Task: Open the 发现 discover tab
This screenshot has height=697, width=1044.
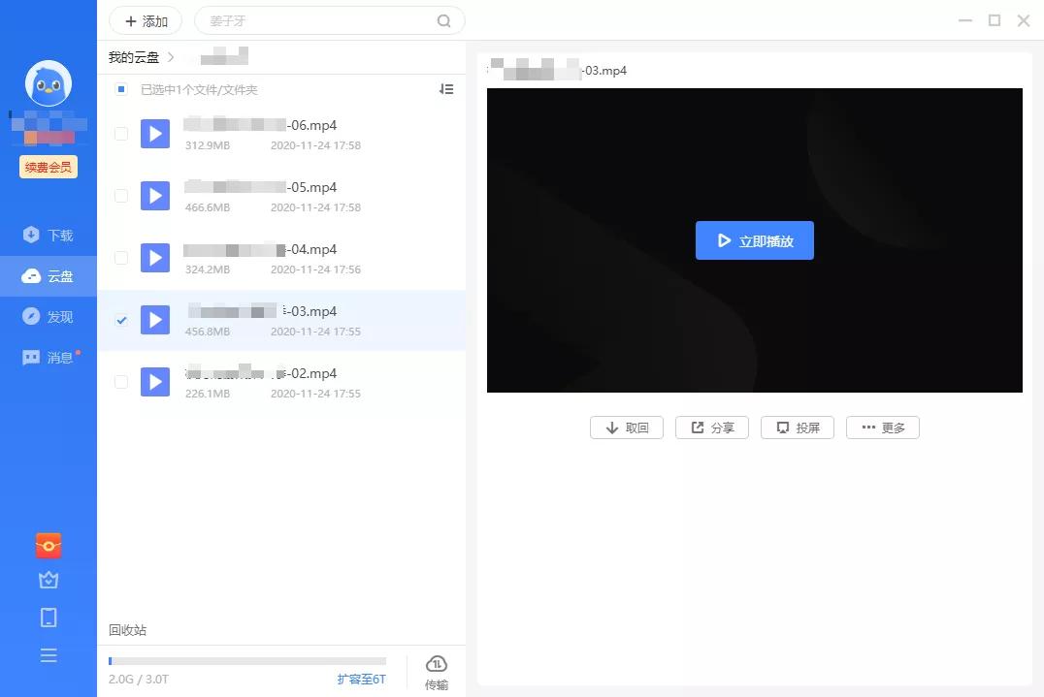Action: (x=48, y=317)
